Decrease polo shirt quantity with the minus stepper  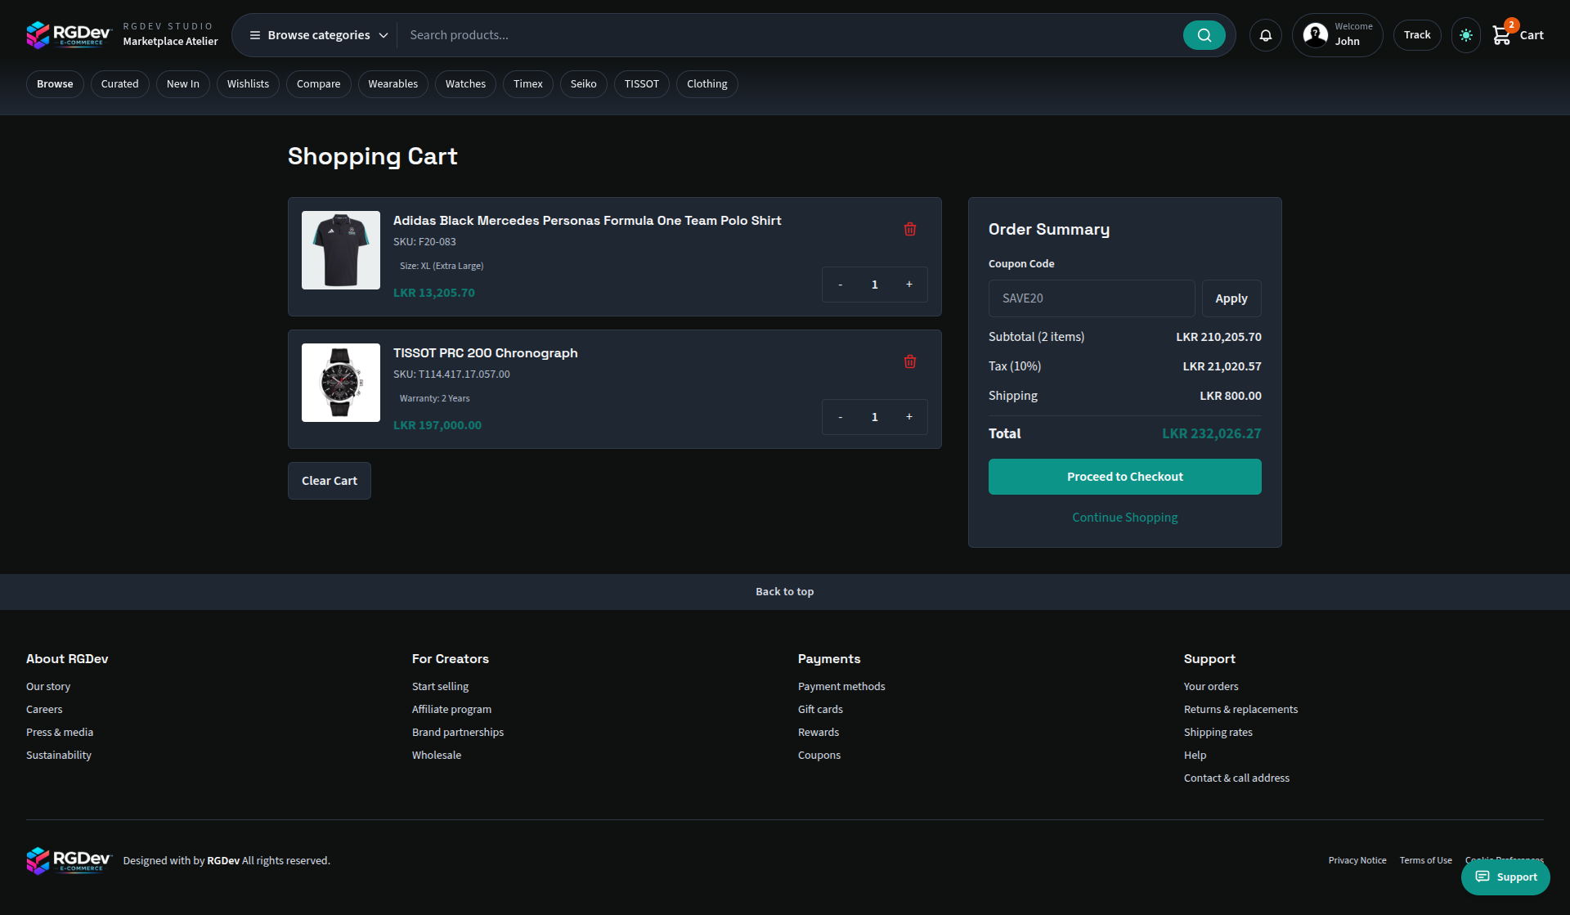841,284
